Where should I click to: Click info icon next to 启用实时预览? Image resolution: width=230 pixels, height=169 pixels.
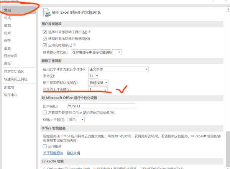[x=74, y=45]
